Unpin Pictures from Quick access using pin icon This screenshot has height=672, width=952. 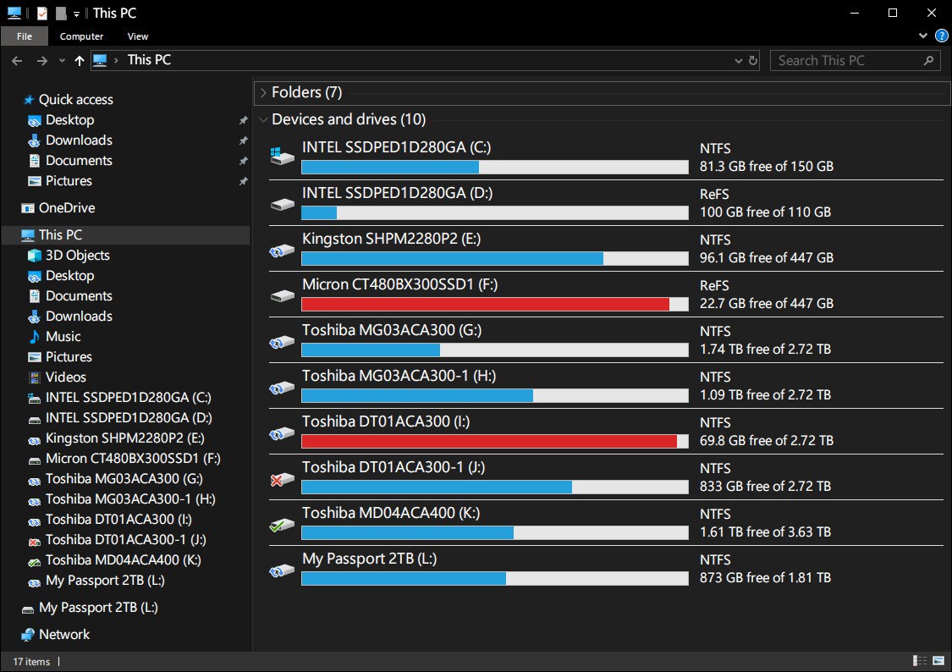[244, 181]
